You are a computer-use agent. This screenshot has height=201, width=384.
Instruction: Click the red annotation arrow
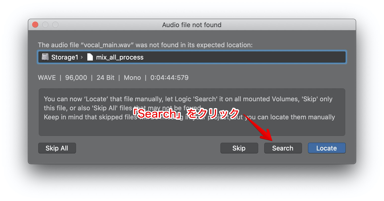coord(262,130)
